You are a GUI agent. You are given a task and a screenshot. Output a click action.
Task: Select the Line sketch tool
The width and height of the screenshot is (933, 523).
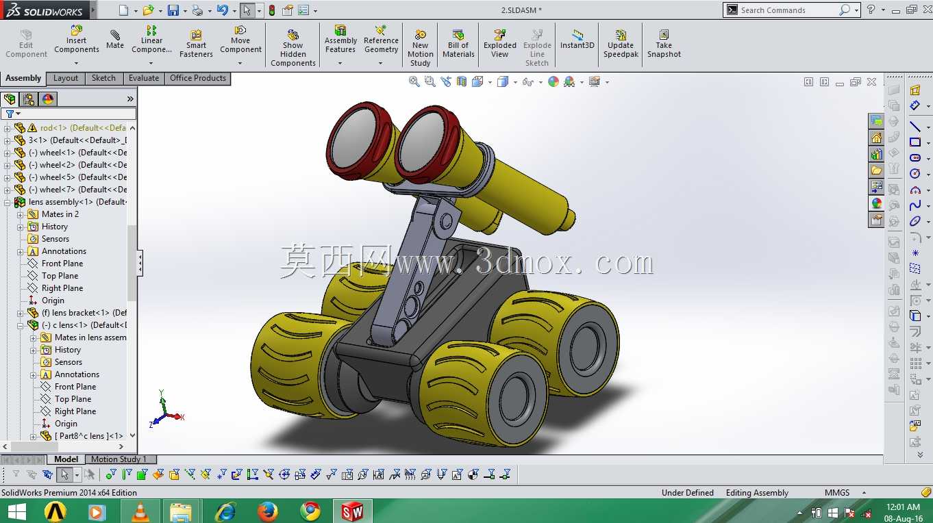pos(915,126)
